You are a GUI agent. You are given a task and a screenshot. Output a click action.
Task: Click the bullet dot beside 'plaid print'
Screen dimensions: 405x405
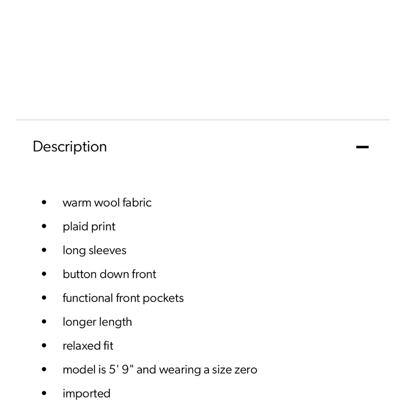[x=44, y=226]
